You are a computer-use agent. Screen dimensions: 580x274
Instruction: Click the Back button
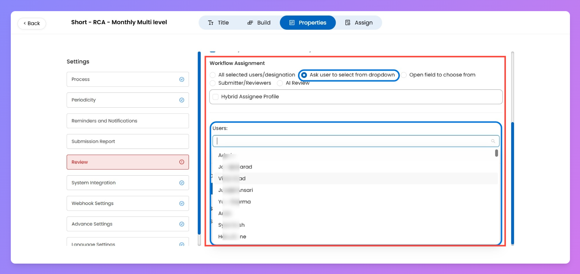tap(32, 23)
